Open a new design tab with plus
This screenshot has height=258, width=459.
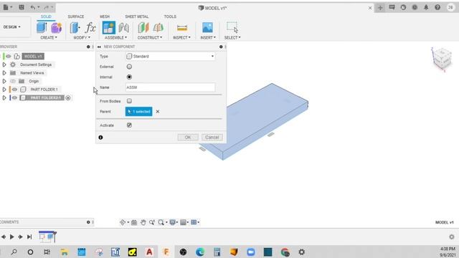pyautogui.click(x=380, y=8)
